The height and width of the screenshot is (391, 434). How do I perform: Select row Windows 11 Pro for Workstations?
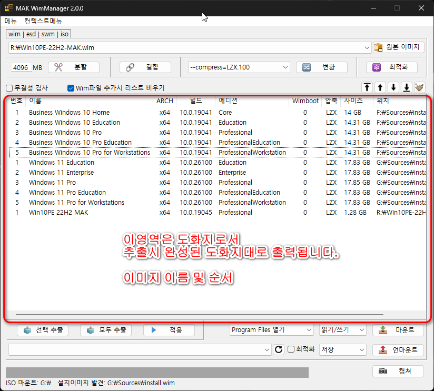coord(218,203)
